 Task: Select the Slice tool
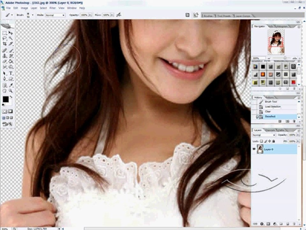[11, 44]
